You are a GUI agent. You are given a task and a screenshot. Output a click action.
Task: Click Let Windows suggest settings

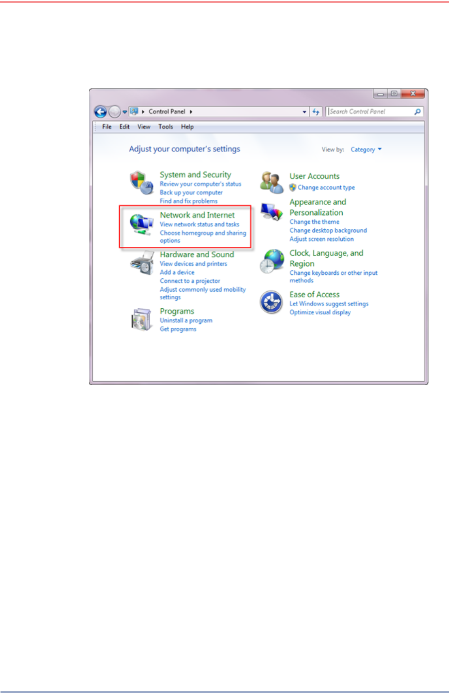pos(329,304)
